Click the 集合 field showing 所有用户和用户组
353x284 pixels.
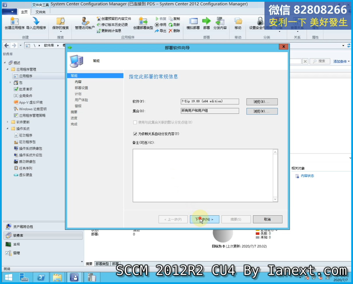point(210,111)
